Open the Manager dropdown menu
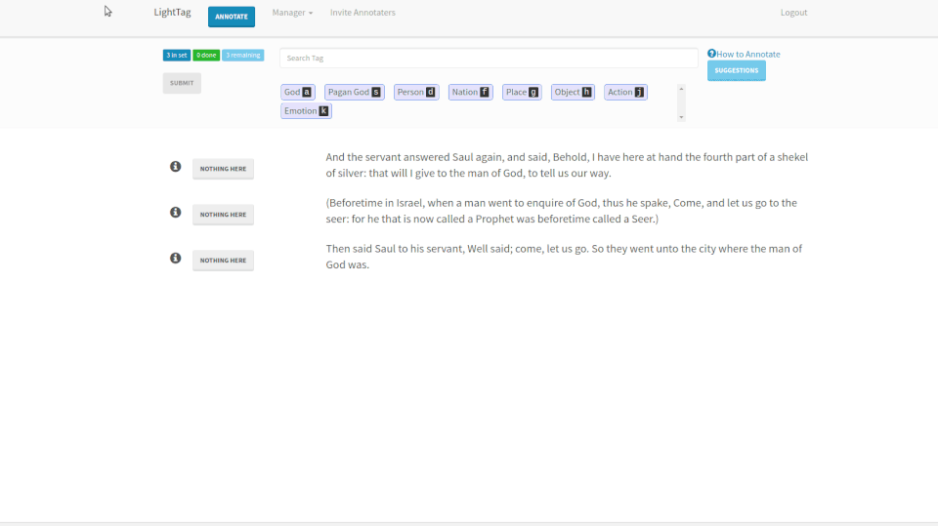This screenshot has width=938, height=526. pyautogui.click(x=292, y=13)
